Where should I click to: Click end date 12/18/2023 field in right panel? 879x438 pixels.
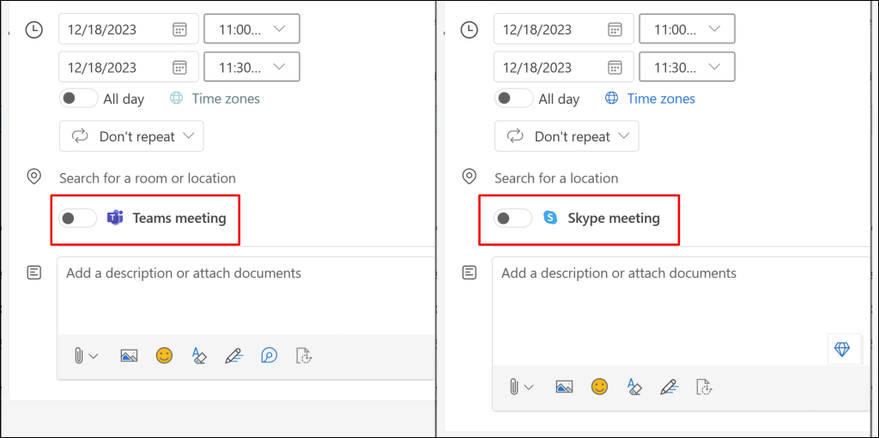point(564,67)
